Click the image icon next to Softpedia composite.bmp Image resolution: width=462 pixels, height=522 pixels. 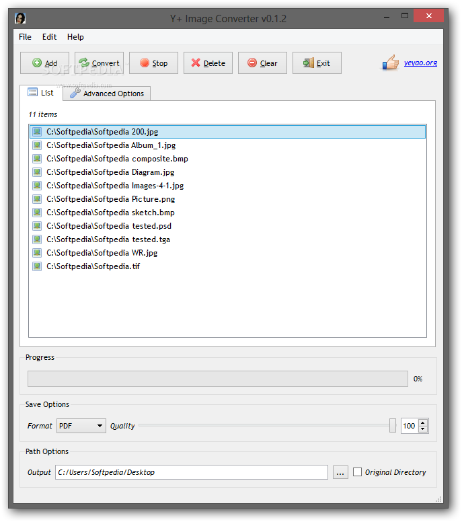(x=37, y=159)
